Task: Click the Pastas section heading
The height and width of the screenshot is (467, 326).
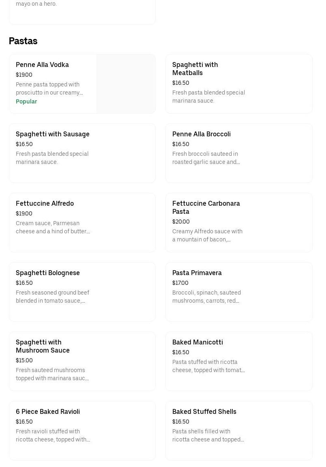Action: coord(23,41)
